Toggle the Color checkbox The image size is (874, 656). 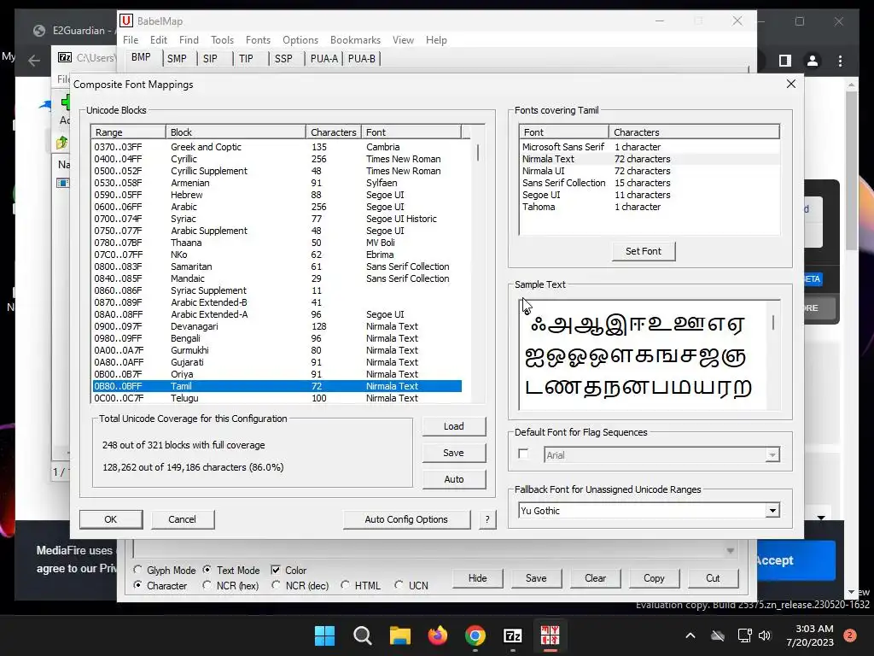(276, 570)
